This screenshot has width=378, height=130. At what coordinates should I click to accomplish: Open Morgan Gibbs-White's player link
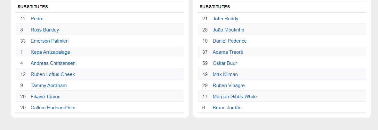[235, 97]
